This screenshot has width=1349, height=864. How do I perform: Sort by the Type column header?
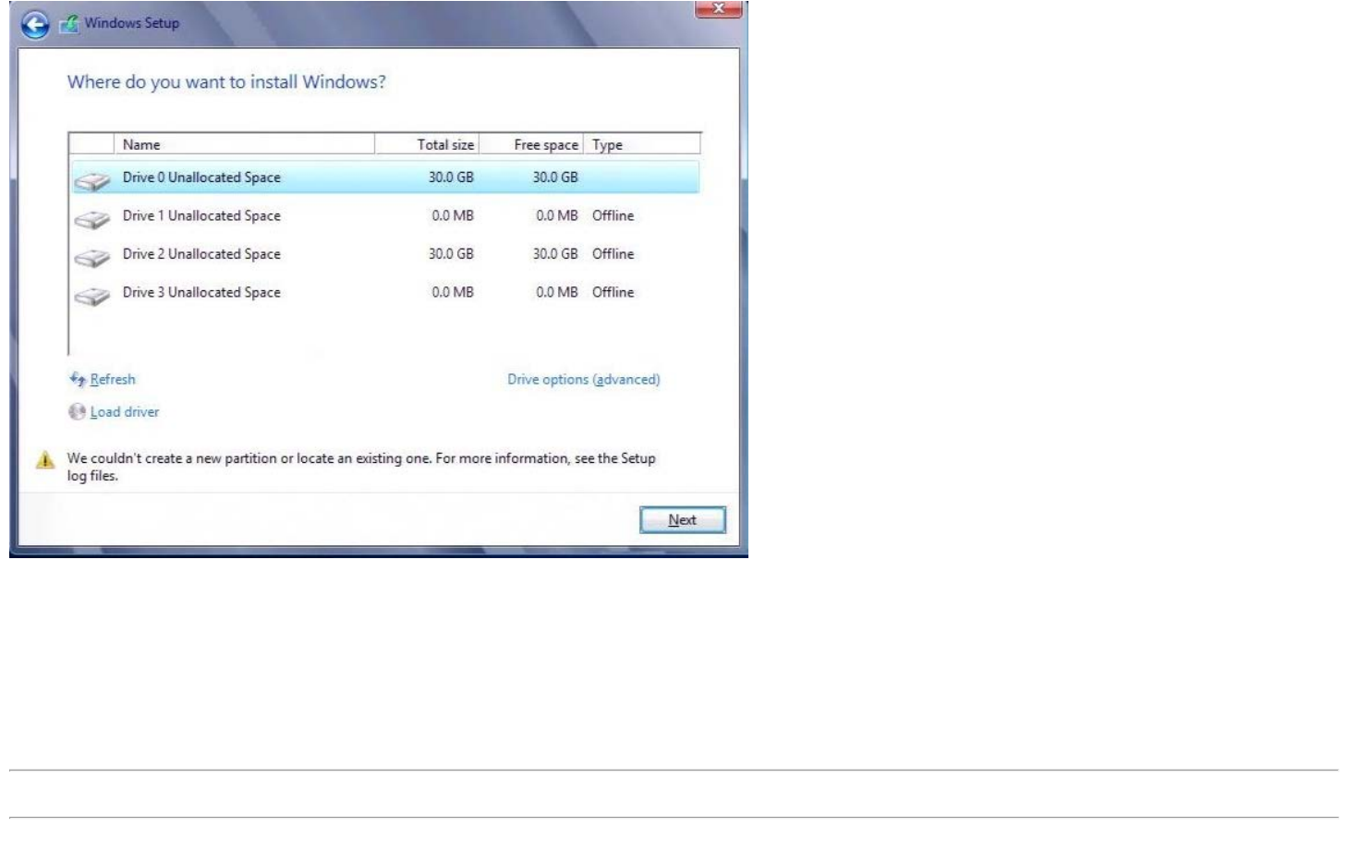coord(642,144)
